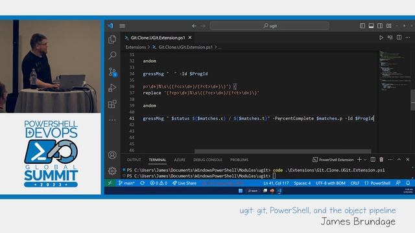The image size is (415, 233).
Task: Open PowerPoint icon on taskbar
Action: point(272,191)
